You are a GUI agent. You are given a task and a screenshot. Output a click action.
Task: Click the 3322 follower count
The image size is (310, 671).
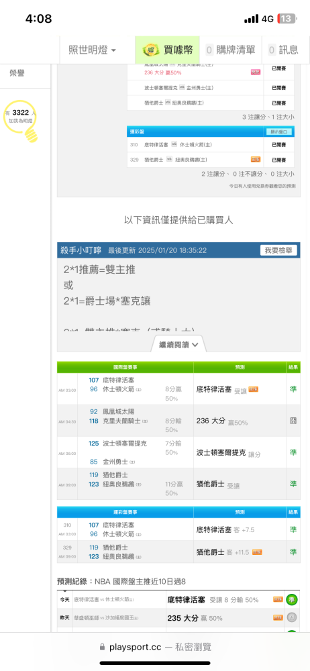tap(21, 113)
